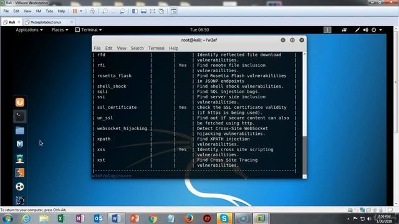This screenshot has height=224, width=399.
Task: Expand the Places menu
Action: 60,30
